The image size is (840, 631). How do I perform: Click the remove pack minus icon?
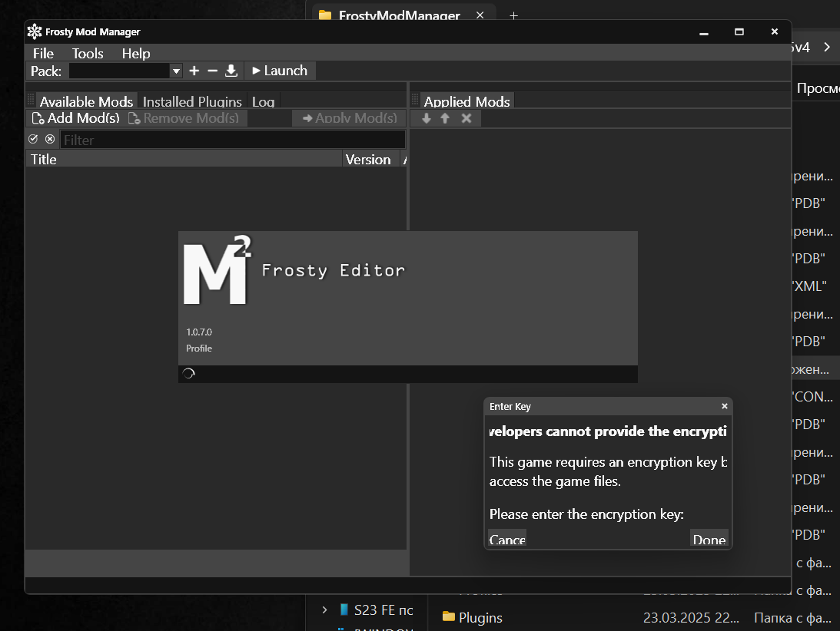[213, 71]
